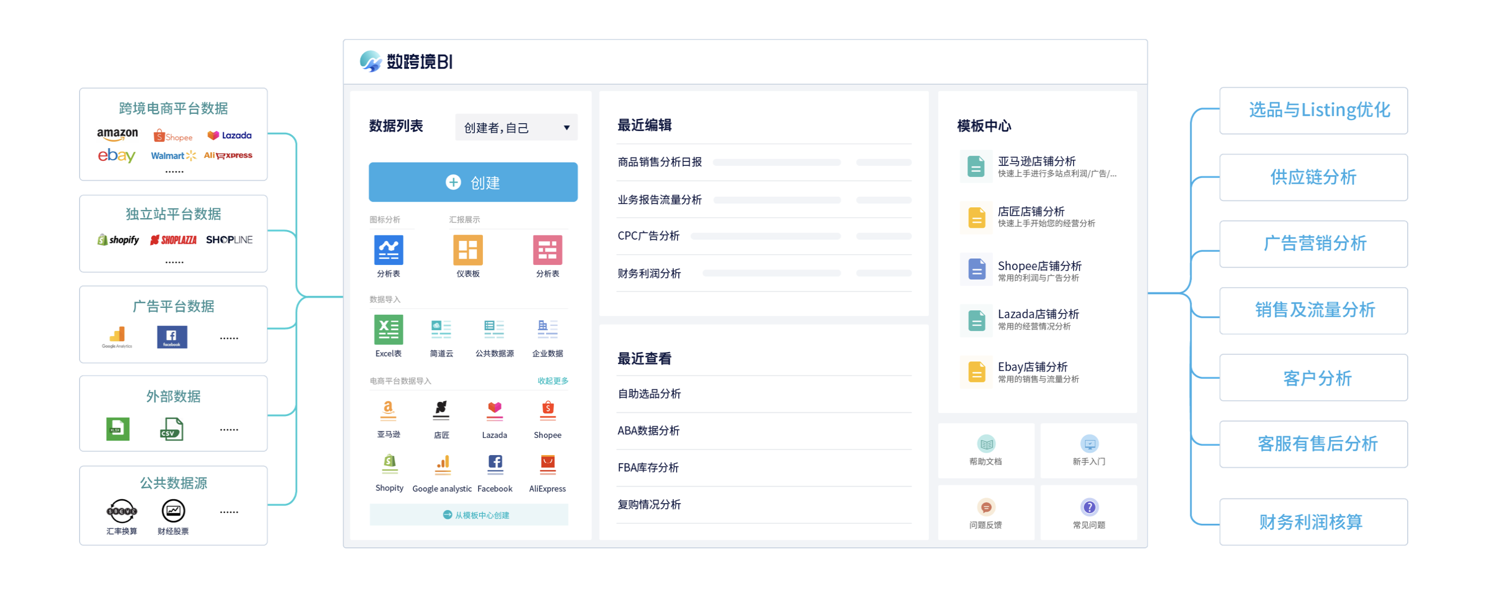Click the AliExpress import icon
Screen dimensions: 1485x609
[x=547, y=464]
